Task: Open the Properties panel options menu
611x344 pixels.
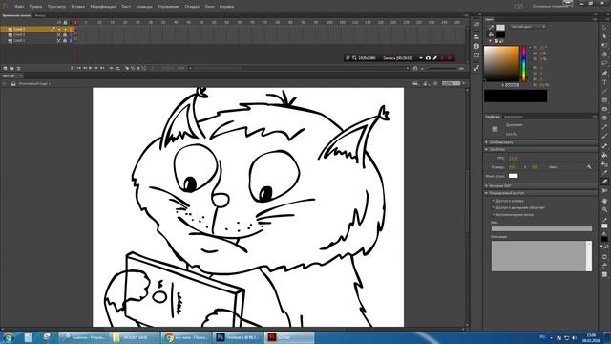Action: tap(594, 117)
